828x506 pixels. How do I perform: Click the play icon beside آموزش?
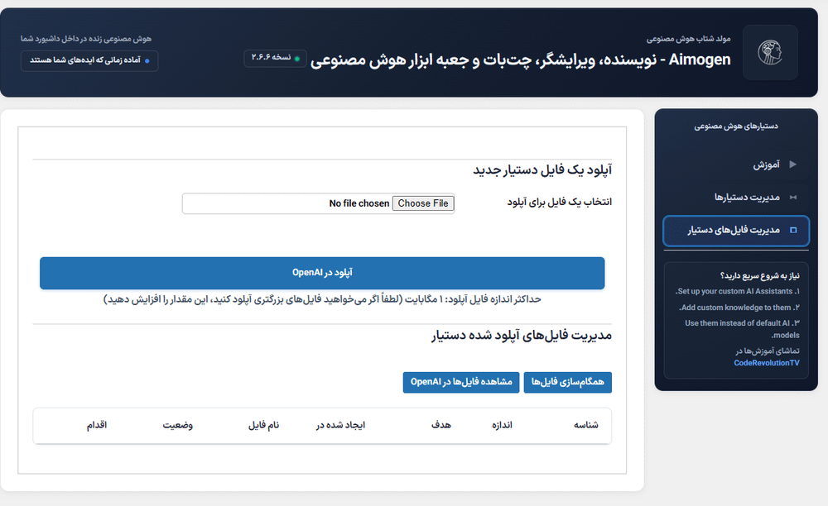(793, 164)
